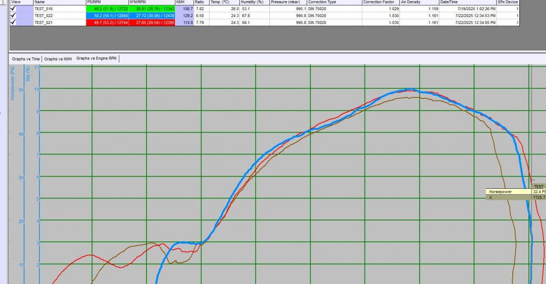The image size is (546, 284).
Task: Click the KMH column header
Action: (x=184, y=2)
